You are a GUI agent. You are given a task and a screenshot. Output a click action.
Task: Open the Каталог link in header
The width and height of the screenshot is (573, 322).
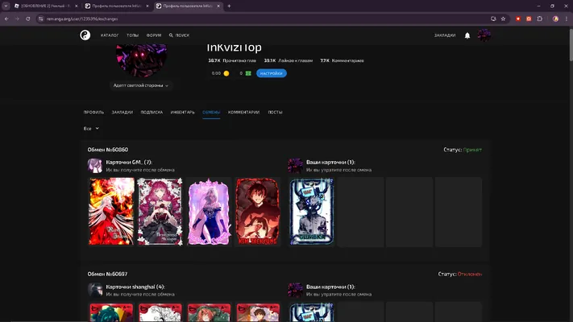click(x=110, y=35)
